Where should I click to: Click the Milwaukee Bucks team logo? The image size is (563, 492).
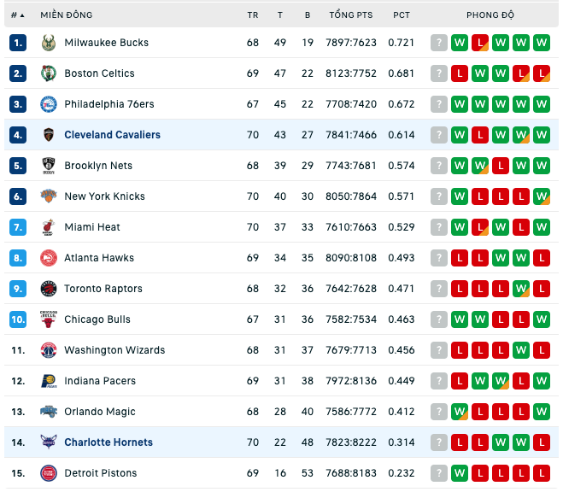pyautogui.click(x=49, y=43)
